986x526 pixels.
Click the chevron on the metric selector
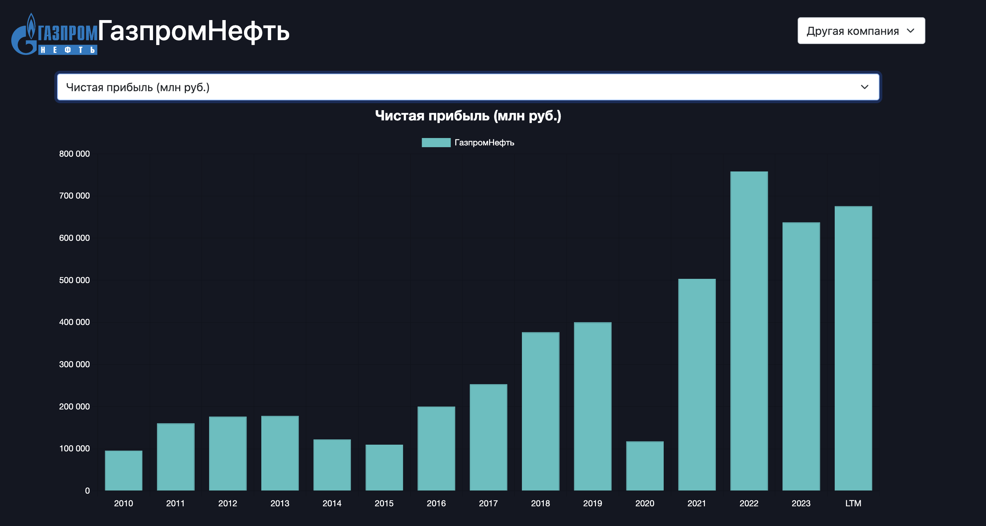(864, 87)
